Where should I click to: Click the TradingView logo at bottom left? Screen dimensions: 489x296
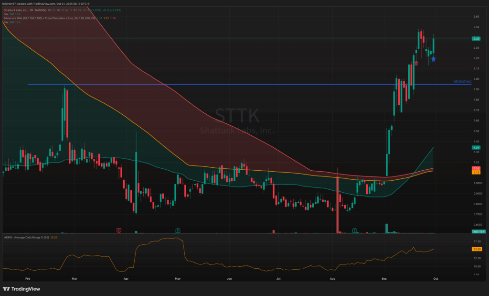[x=21, y=289]
